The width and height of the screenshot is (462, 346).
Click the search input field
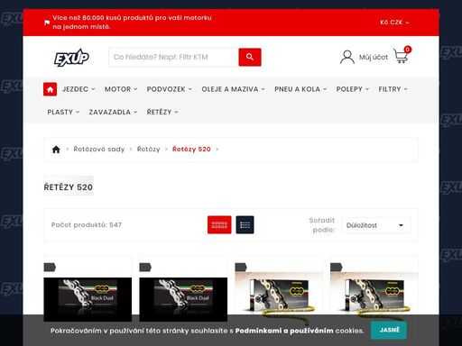pyautogui.click(x=174, y=57)
